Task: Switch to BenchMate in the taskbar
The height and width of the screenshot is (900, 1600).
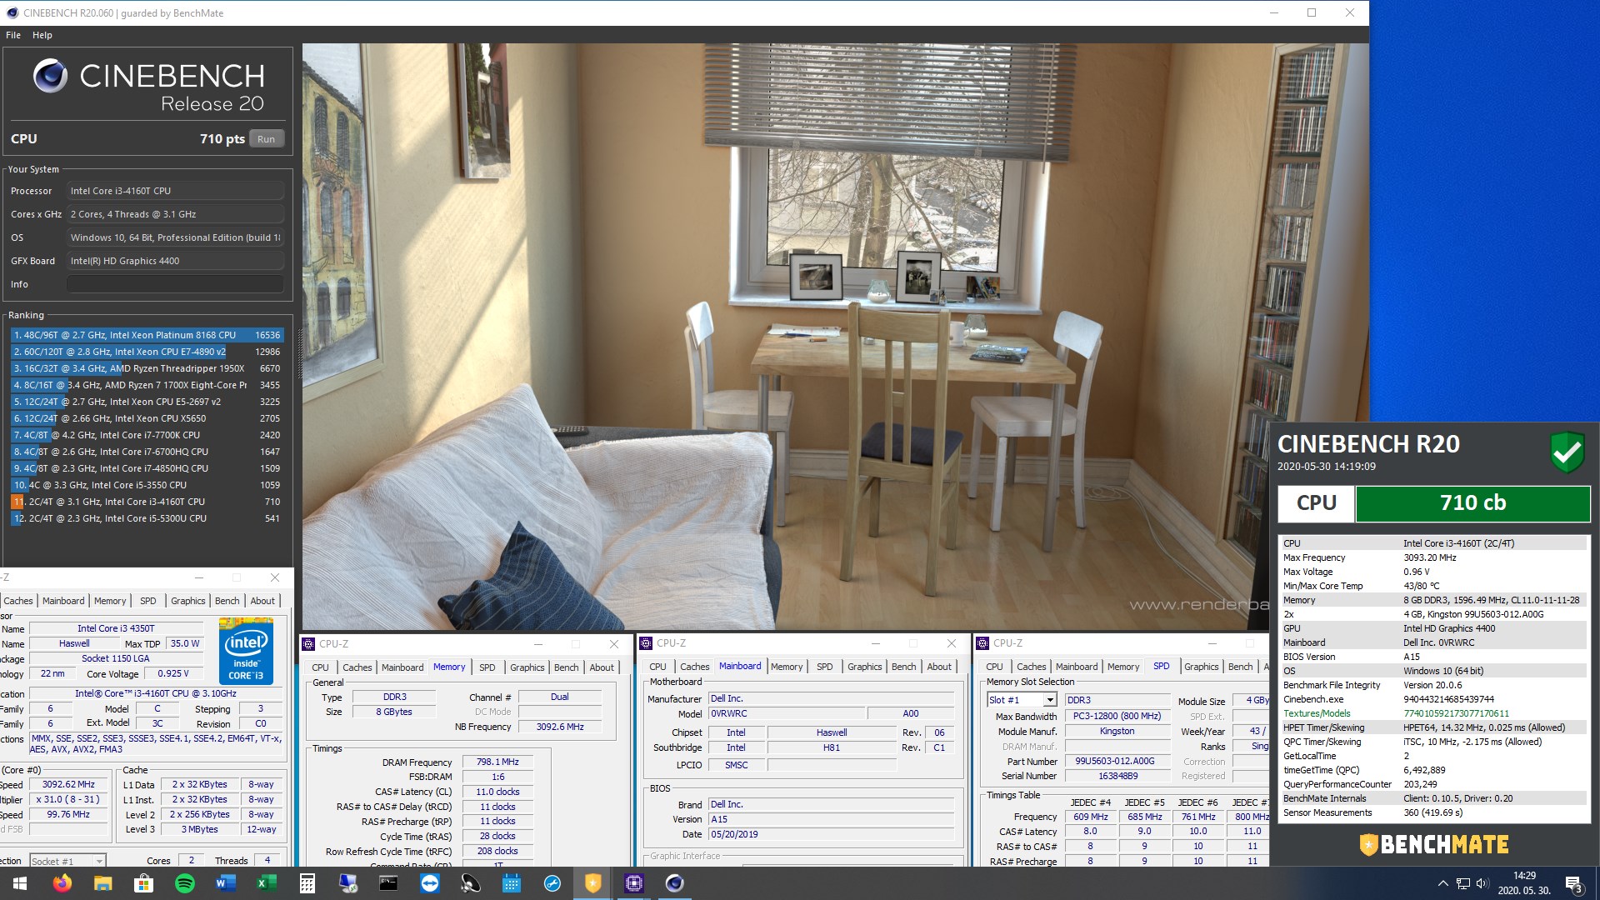Action: click(592, 883)
